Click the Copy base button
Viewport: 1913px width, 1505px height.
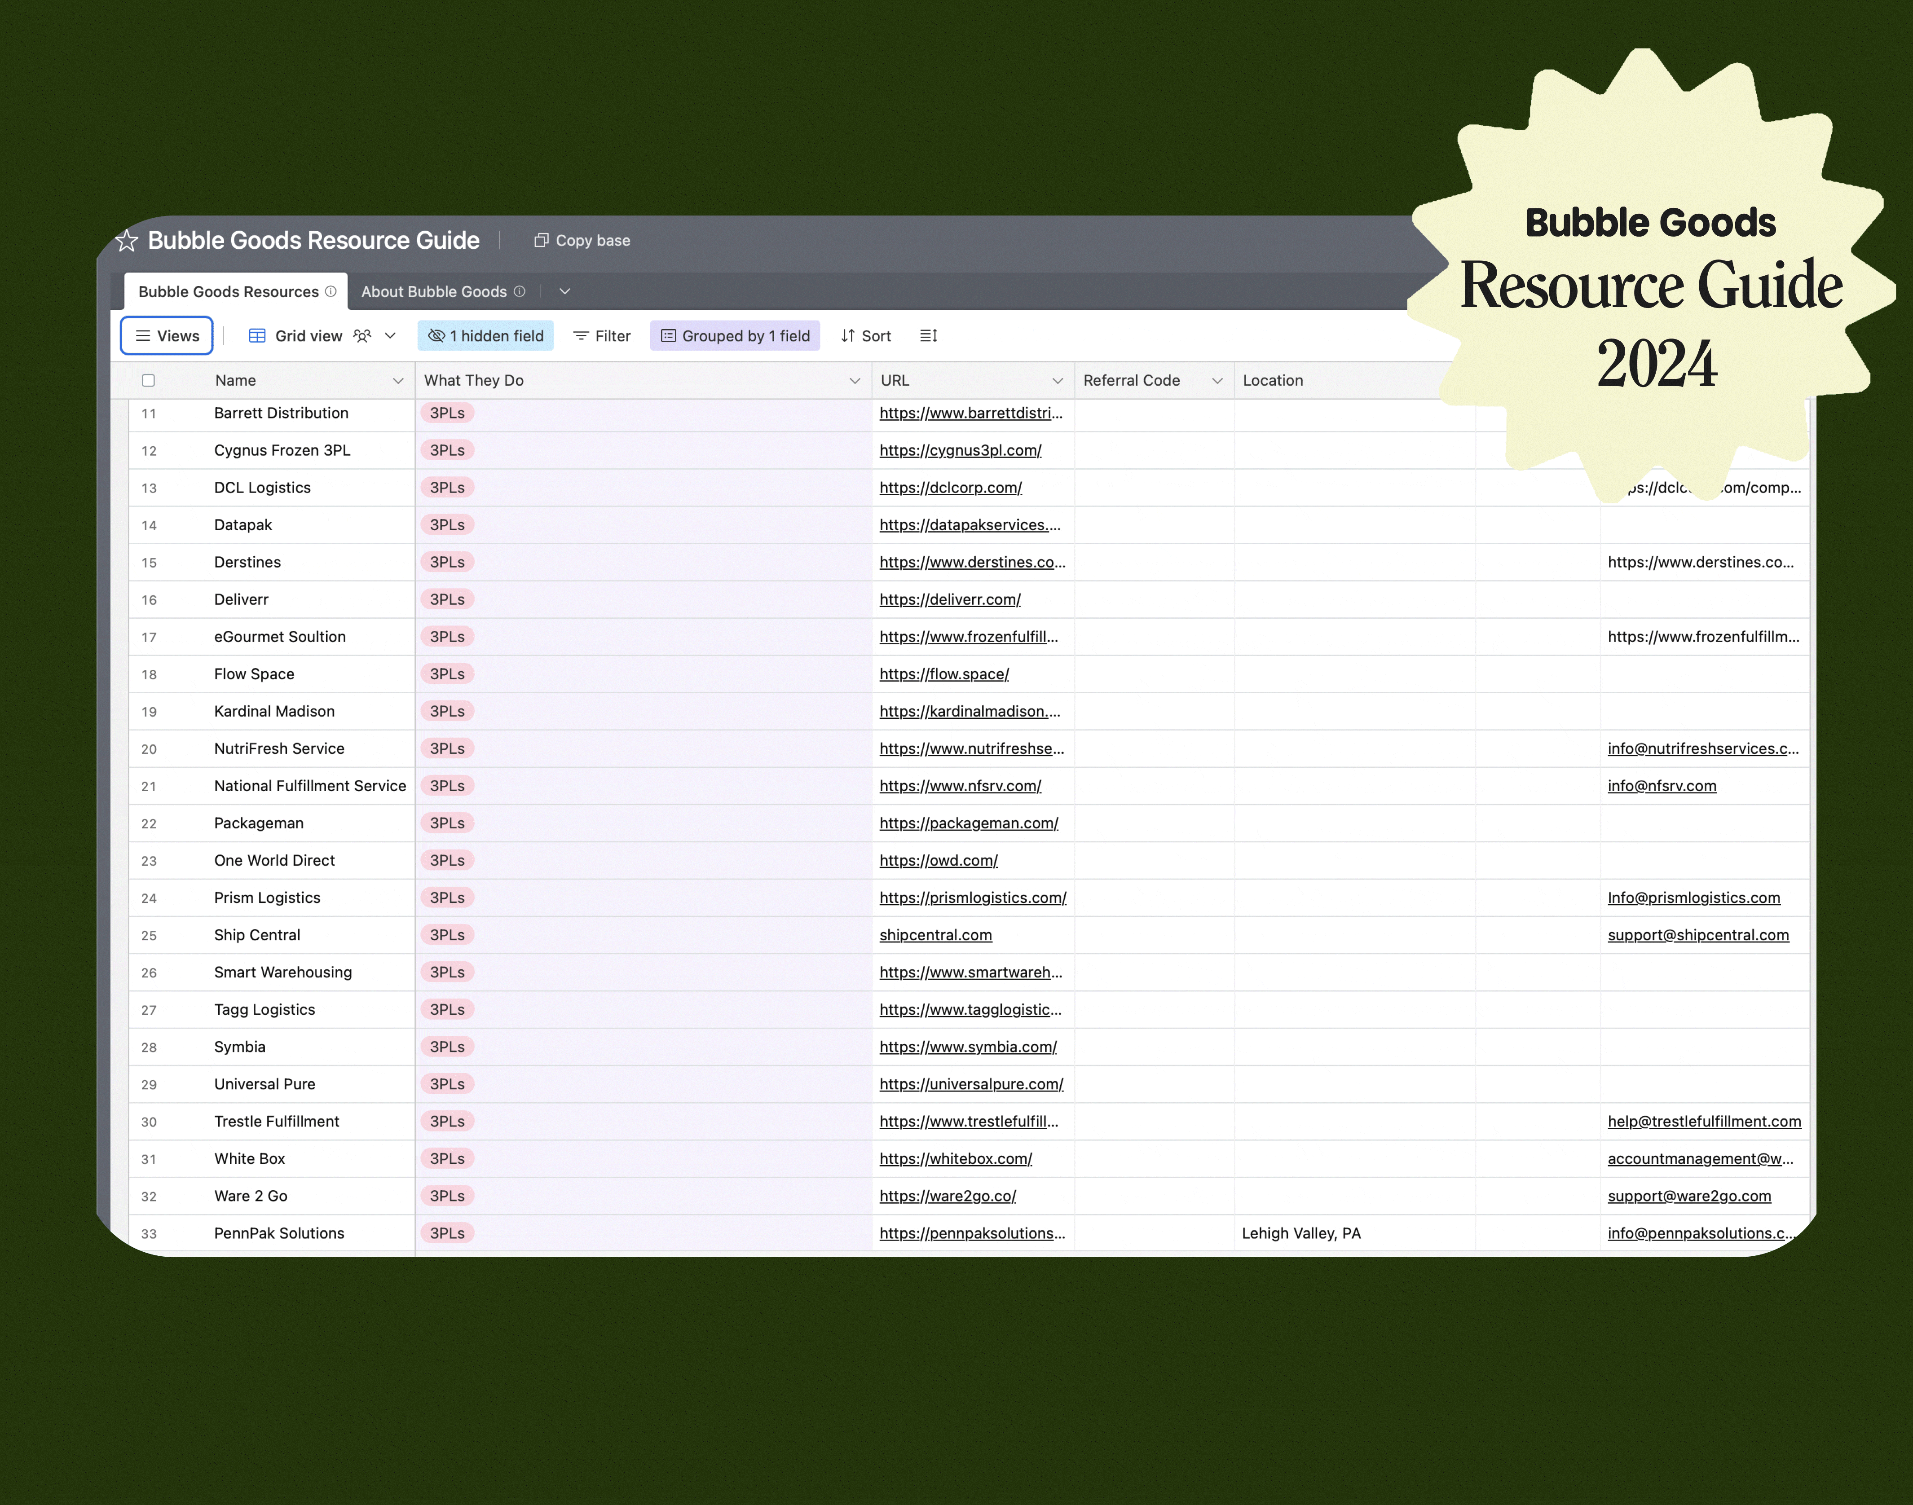pos(582,241)
